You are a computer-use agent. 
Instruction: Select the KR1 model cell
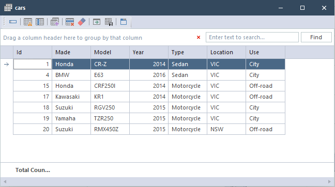(x=110, y=97)
